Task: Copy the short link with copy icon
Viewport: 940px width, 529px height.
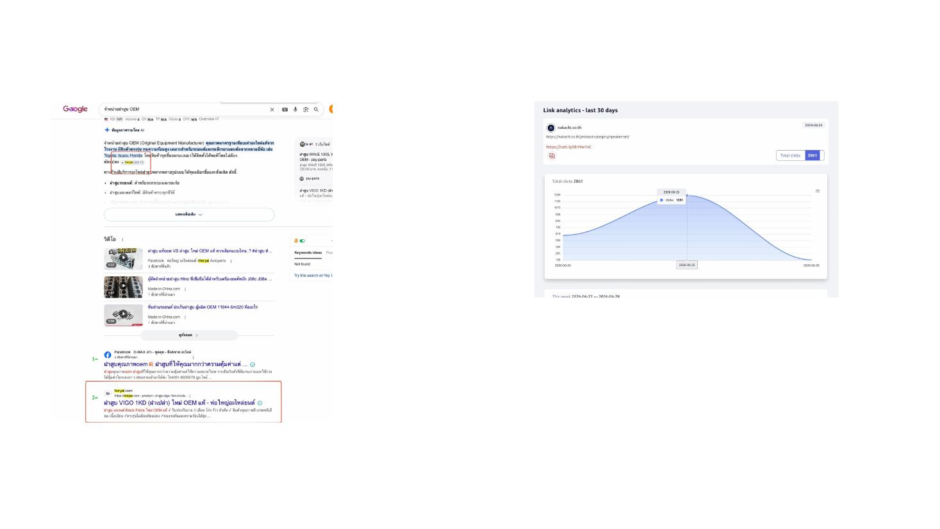Action: (x=552, y=156)
